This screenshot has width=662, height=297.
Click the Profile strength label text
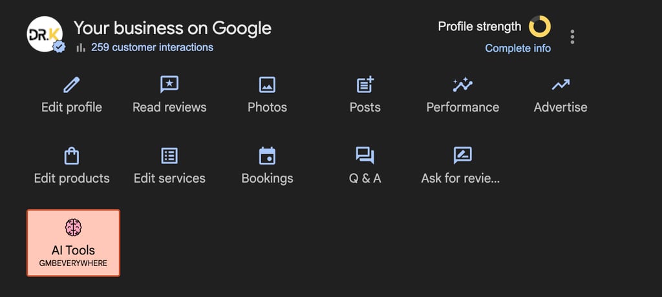tap(480, 26)
